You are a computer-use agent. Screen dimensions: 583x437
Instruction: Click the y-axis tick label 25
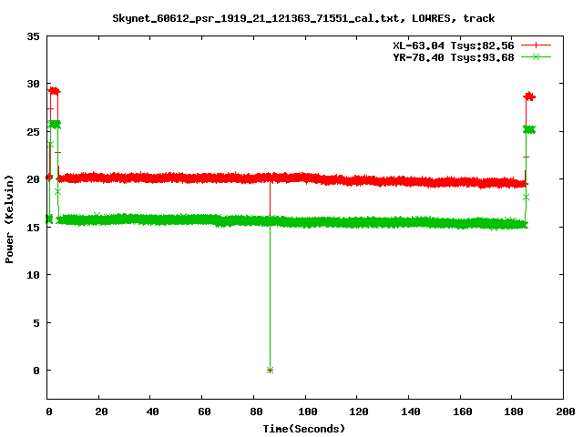pos(33,132)
